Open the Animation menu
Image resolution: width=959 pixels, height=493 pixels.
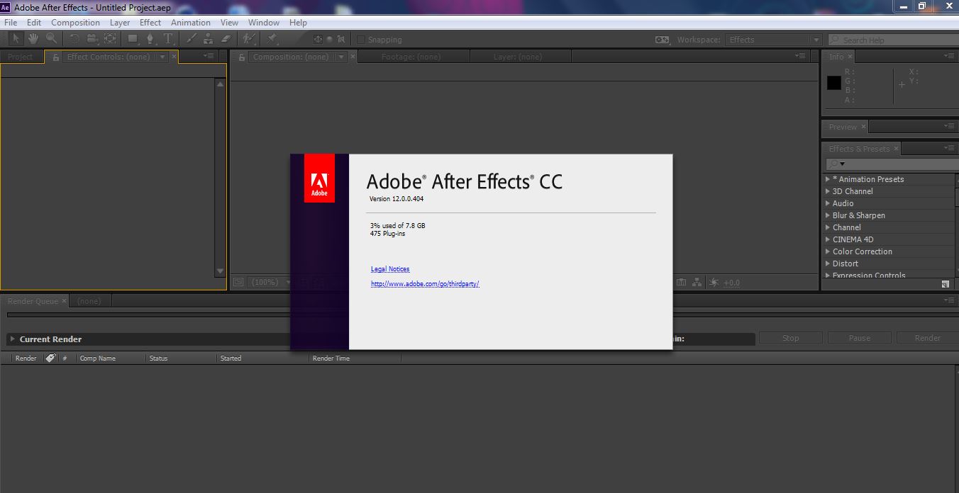coord(191,22)
